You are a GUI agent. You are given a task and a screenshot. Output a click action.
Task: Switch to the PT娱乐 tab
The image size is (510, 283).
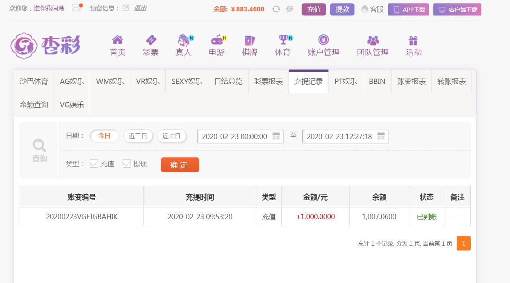click(x=346, y=81)
